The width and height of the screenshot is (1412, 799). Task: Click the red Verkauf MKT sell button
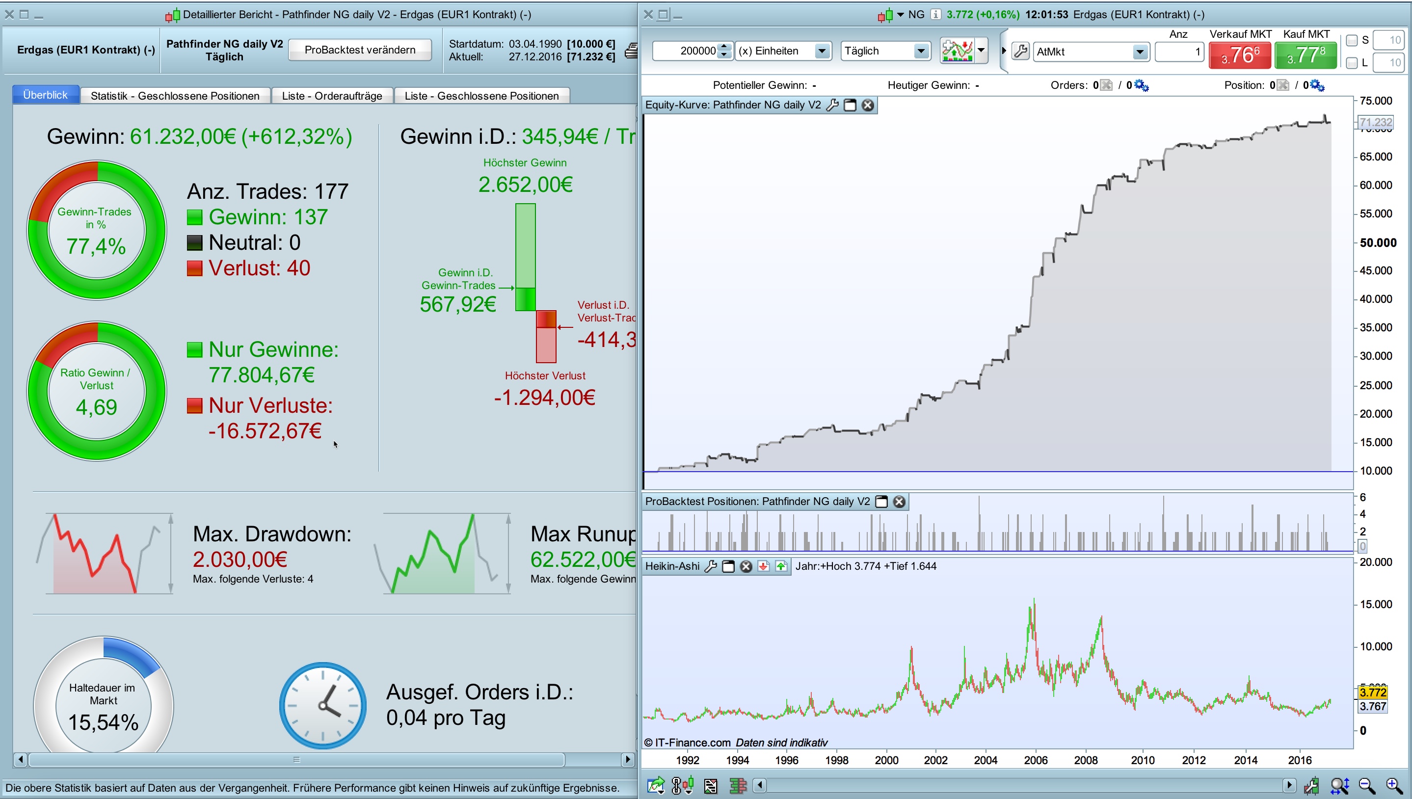click(1239, 55)
